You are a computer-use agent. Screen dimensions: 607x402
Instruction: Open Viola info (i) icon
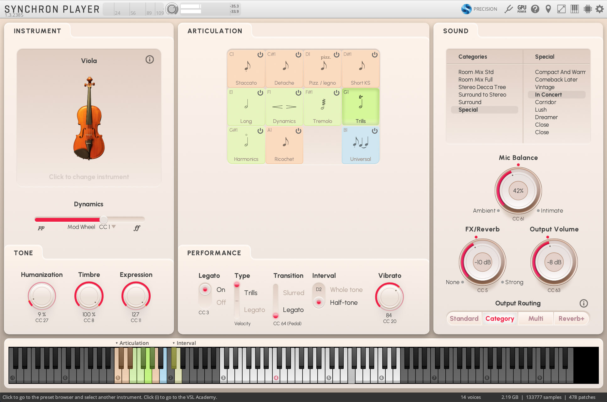point(150,60)
